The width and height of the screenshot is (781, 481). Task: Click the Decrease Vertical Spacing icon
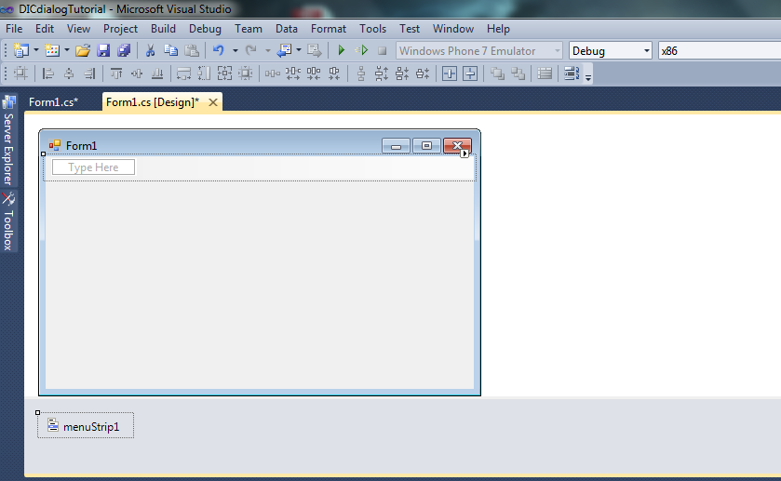[402, 73]
